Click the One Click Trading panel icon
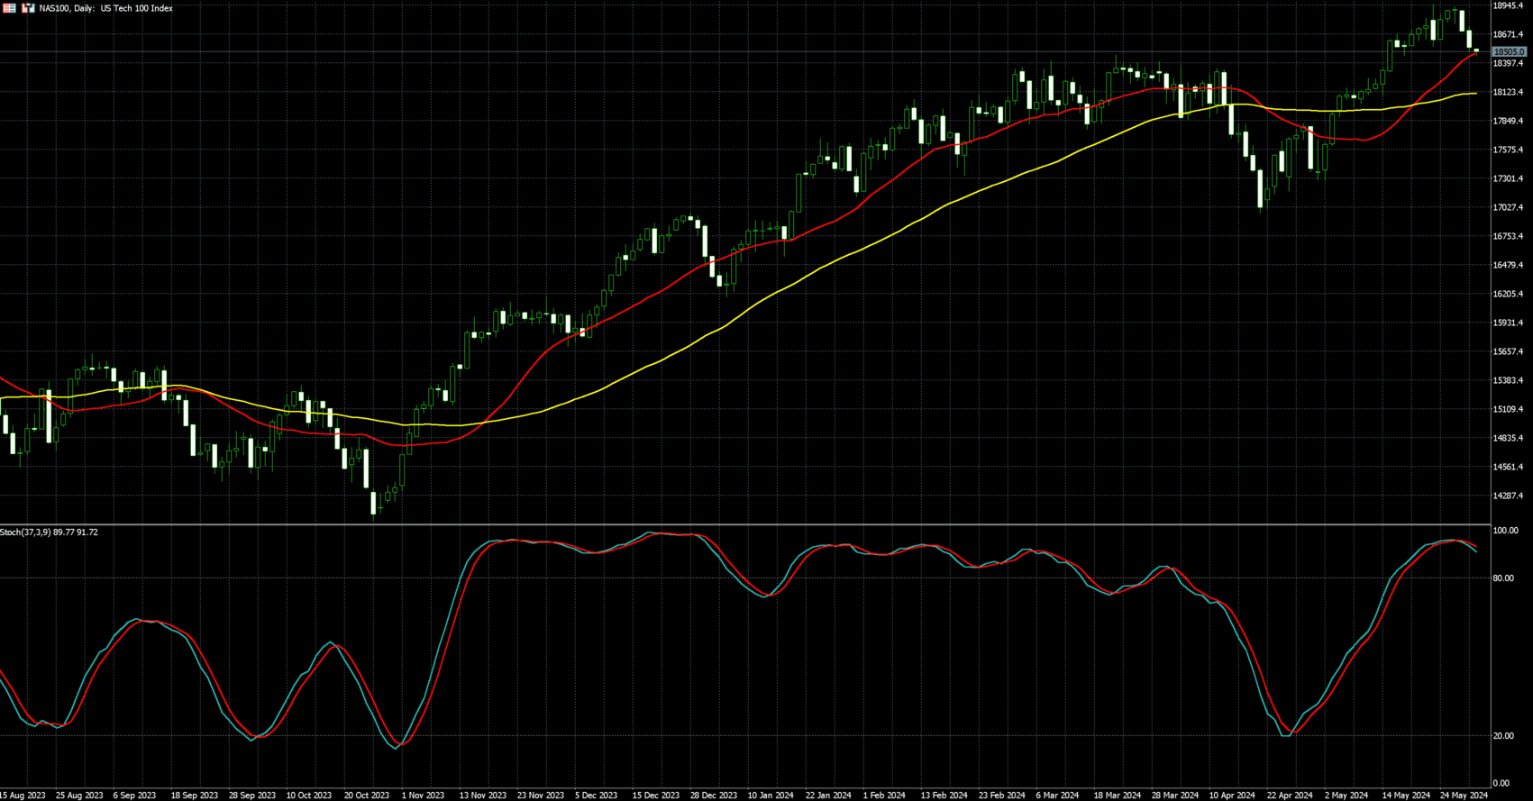The height and width of the screenshot is (801, 1533). (x=28, y=8)
